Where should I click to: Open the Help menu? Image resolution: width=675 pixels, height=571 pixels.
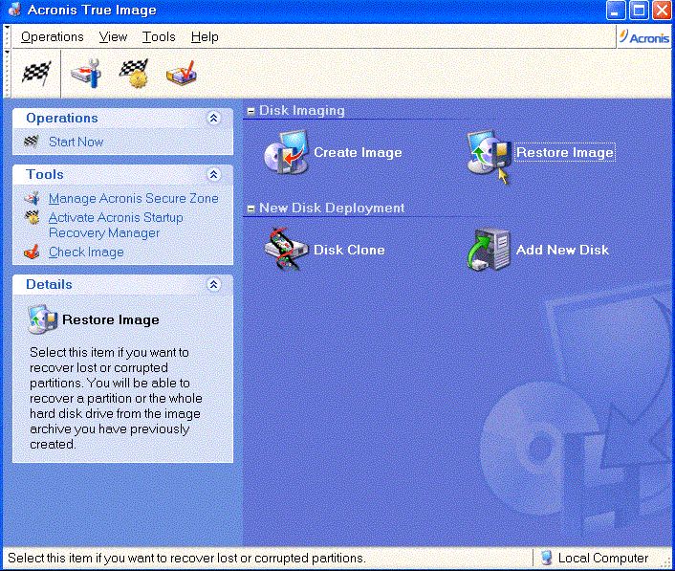pos(205,36)
